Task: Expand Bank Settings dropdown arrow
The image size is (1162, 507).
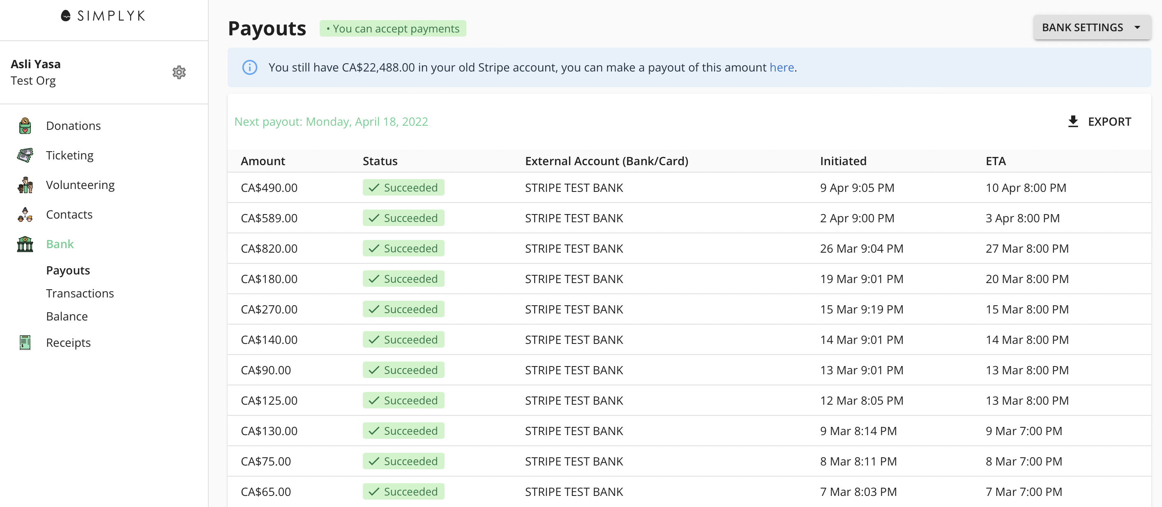Action: point(1138,28)
